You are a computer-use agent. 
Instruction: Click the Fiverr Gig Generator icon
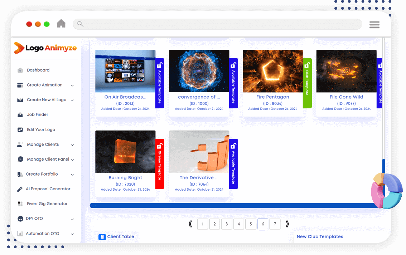coord(20,204)
